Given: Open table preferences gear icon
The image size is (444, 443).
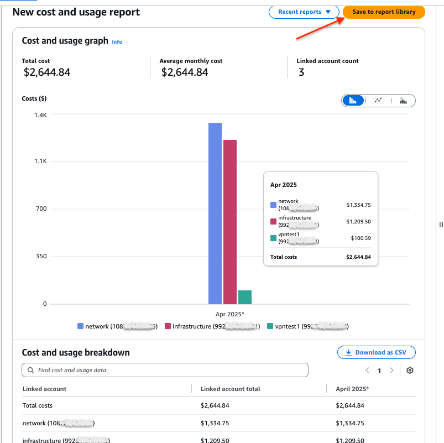Looking at the screenshot, I should tap(410, 370).
